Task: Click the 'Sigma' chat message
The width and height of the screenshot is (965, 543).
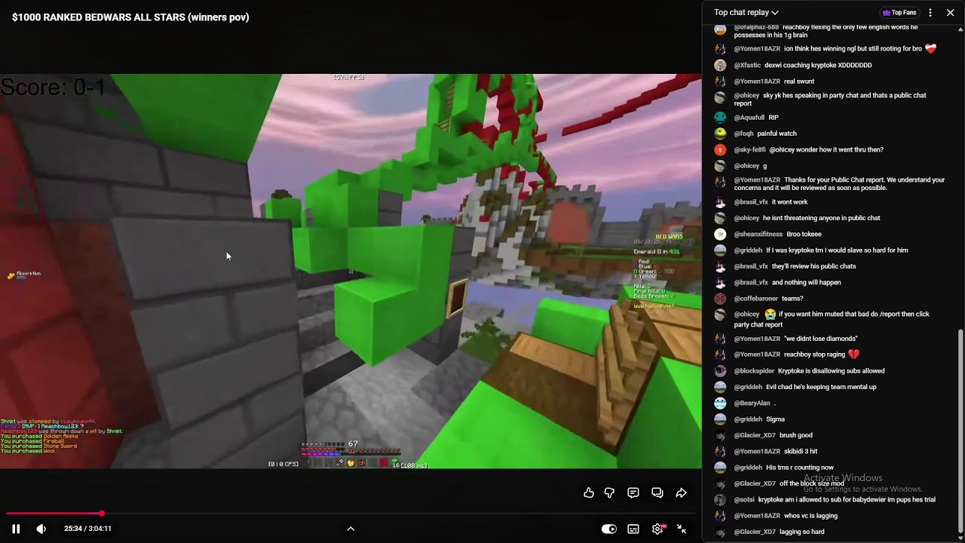Action: point(775,419)
